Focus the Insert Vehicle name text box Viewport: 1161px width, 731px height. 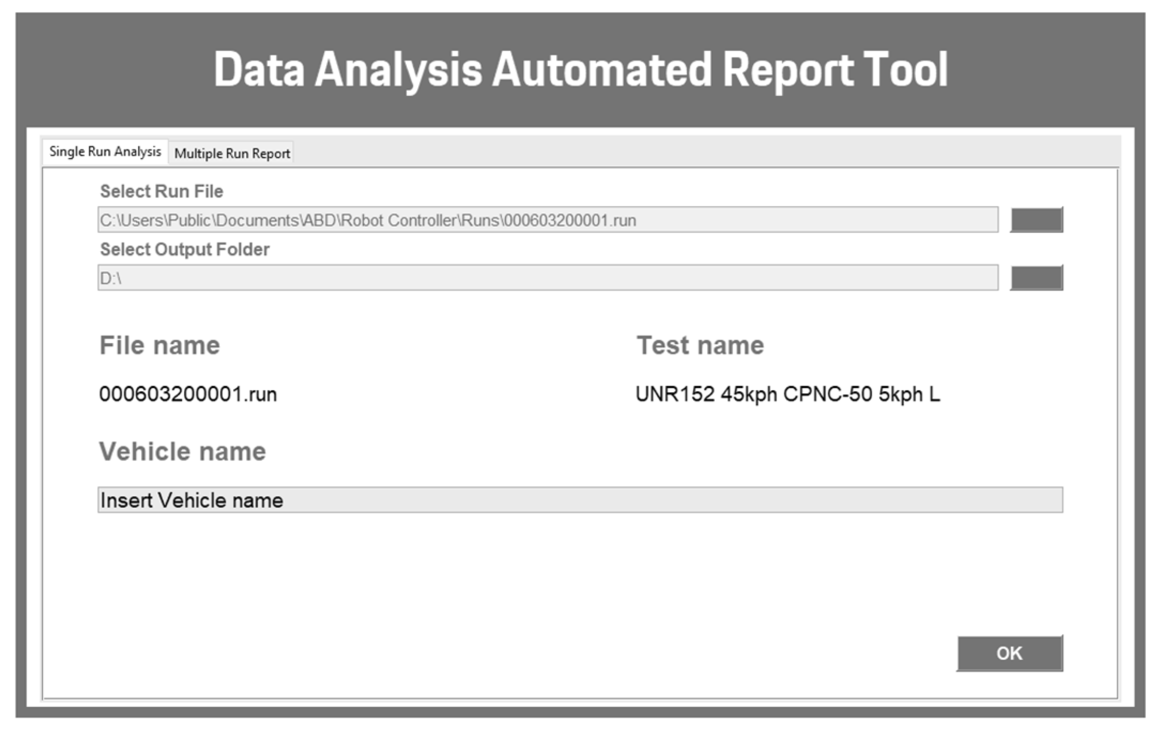point(580,501)
